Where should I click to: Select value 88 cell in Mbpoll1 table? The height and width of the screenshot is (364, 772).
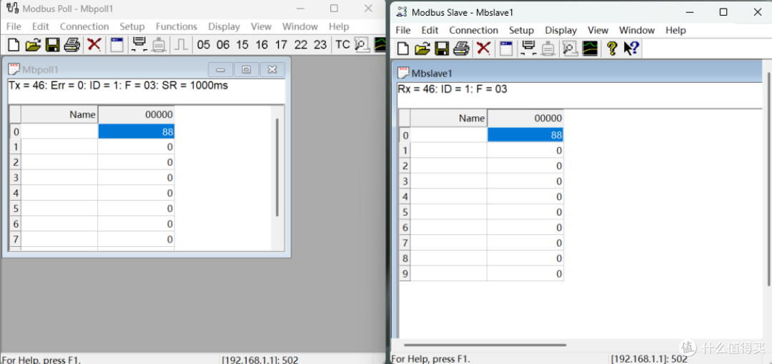[x=137, y=131]
